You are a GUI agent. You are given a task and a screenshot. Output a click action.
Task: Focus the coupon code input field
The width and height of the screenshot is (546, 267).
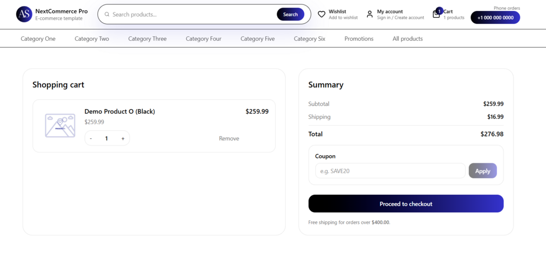[390, 171]
